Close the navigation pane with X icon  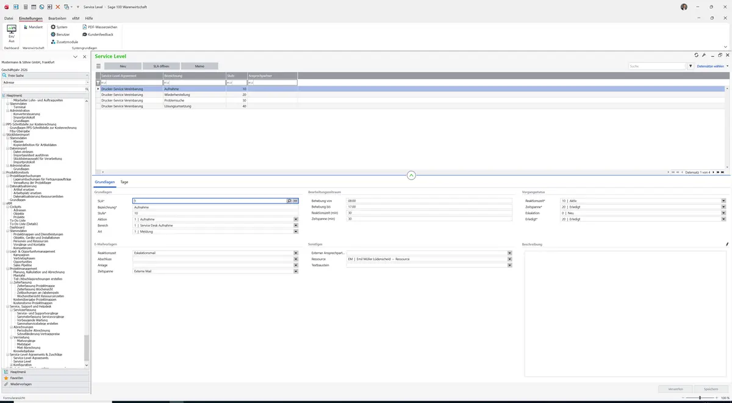tap(85, 57)
